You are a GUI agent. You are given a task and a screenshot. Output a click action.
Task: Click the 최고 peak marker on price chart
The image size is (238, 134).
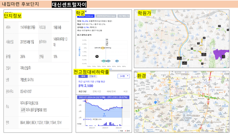click(86, 100)
